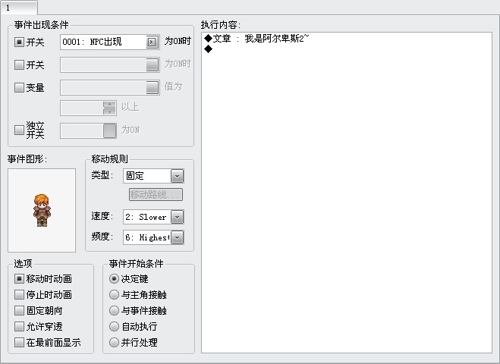Open the disabled second switch selector
Viewport: 500px width, 364px height.
153,64
